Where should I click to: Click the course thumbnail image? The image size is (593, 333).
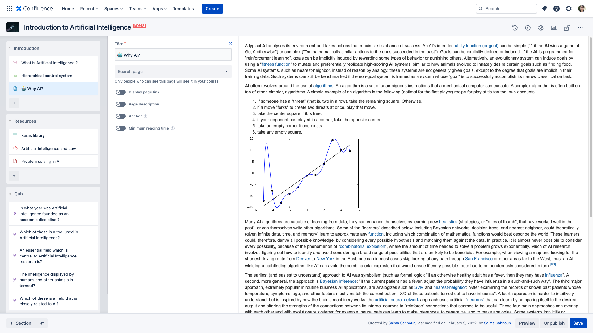(13, 27)
